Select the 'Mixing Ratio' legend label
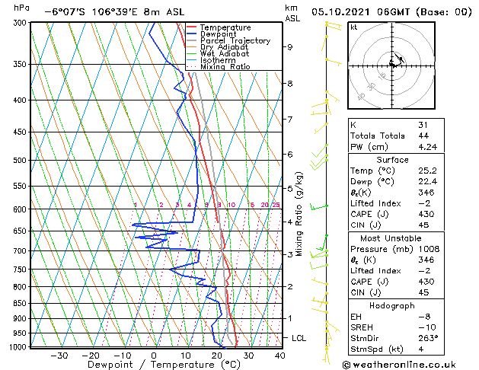This screenshot has width=479, height=370. [225, 66]
